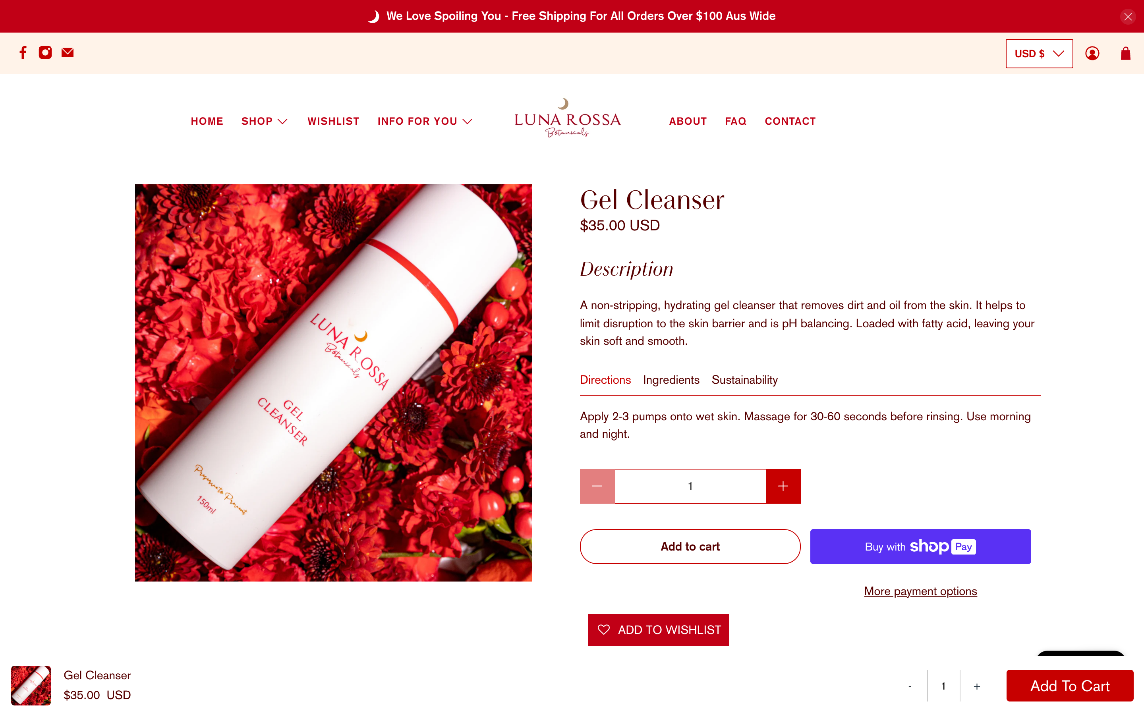Decrease quantity with the red minus button
Screen dimensions: 1144x715
point(597,486)
